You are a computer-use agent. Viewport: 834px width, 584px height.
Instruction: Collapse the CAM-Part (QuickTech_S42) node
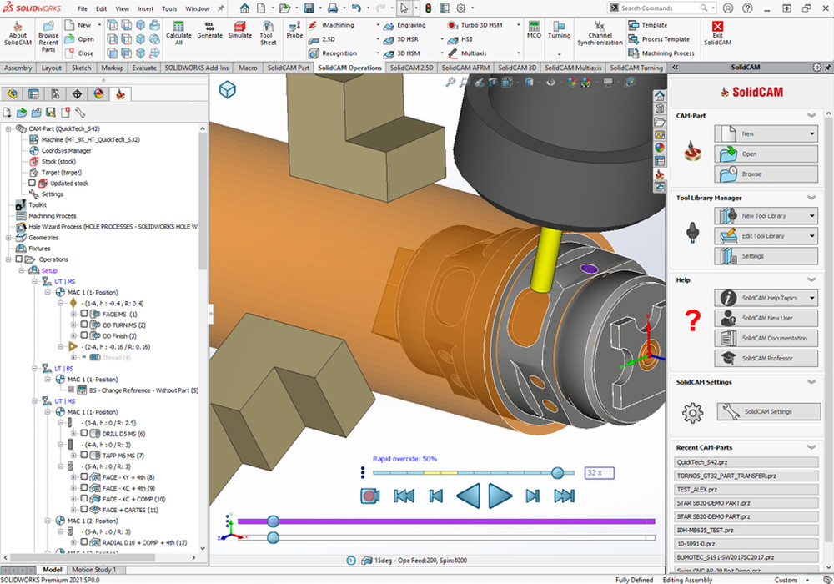(x=8, y=128)
